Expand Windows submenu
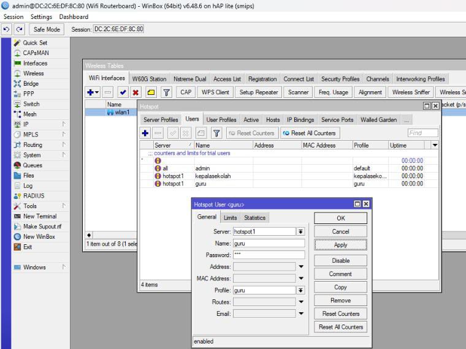This screenshot has height=349, width=466. click(x=64, y=267)
